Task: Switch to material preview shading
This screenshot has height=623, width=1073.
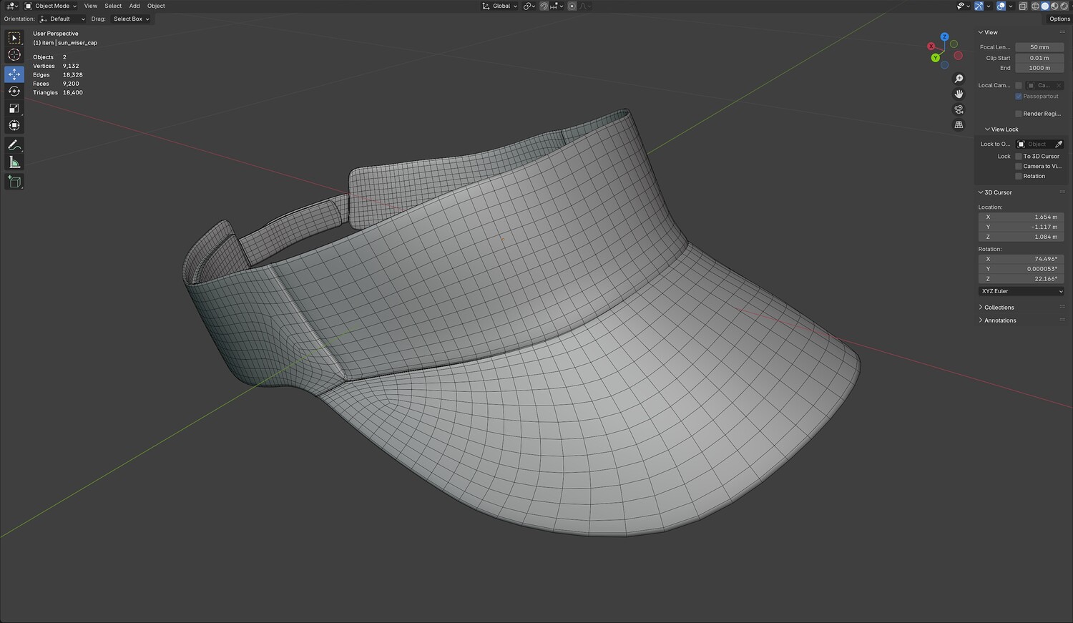Action: pos(1054,6)
